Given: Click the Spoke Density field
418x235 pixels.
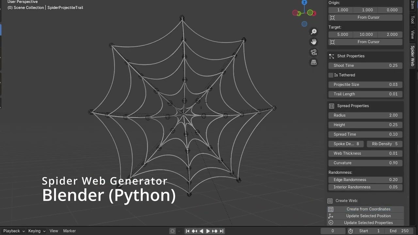Looking at the screenshot, I should click(346, 144).
